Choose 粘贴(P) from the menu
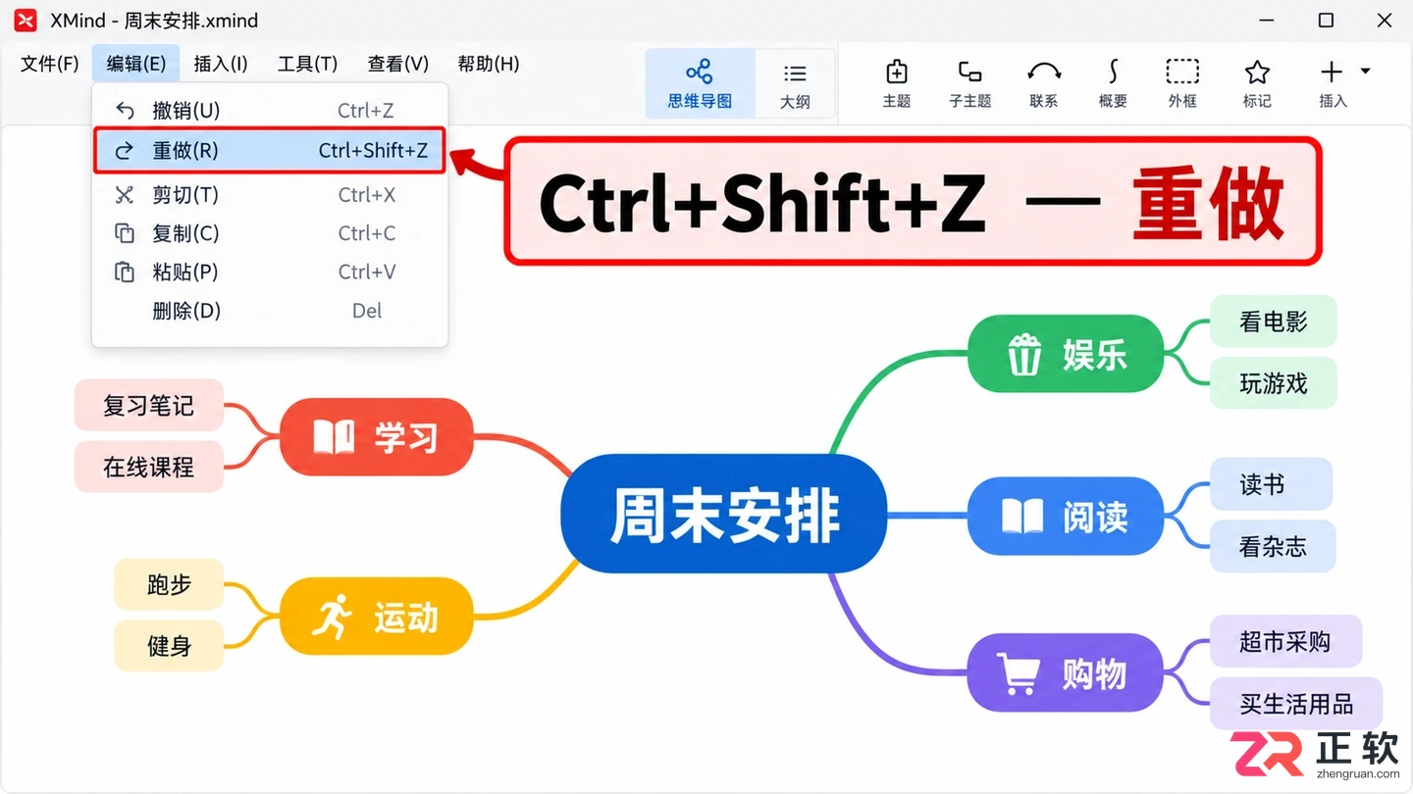 [270, 272]
